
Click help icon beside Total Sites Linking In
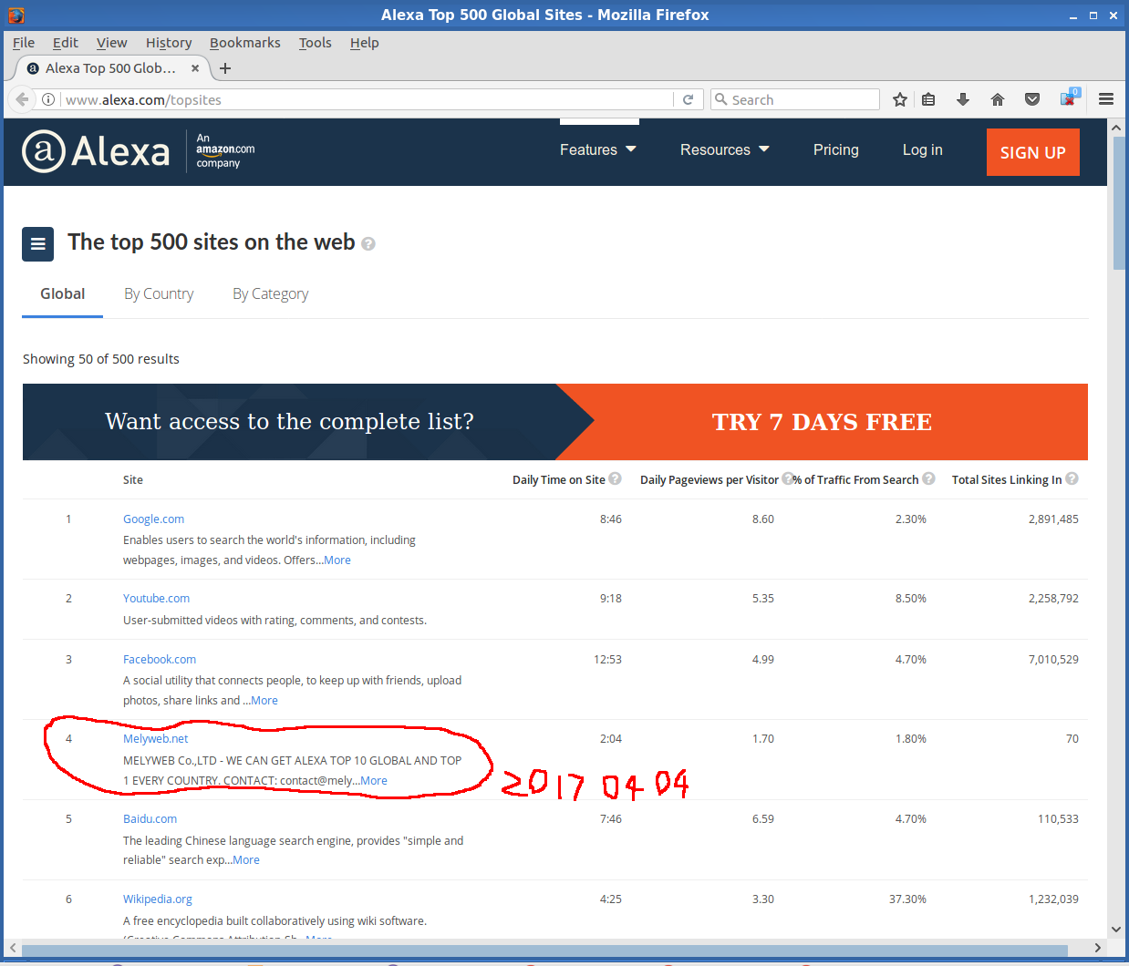click(x=1072, y=478)
